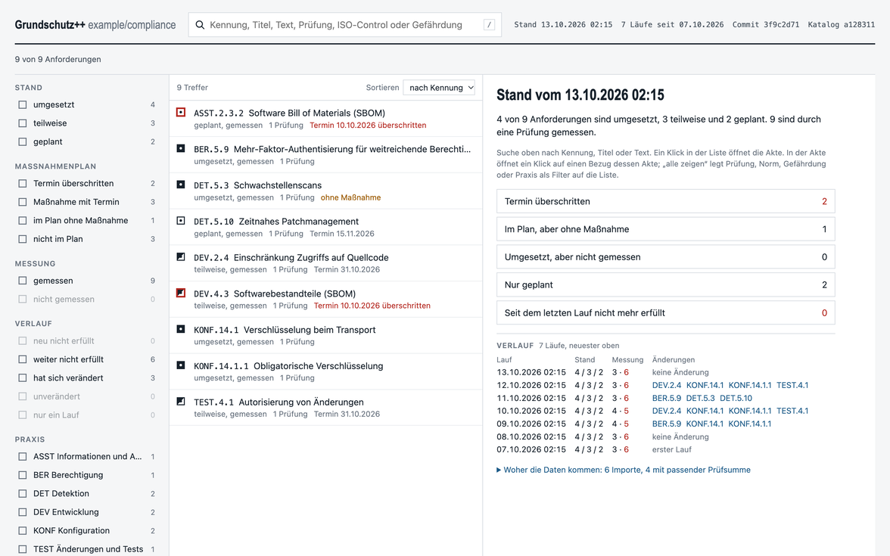
Task: Click the slash shortcut key badge
Action: tap(489, 25)
